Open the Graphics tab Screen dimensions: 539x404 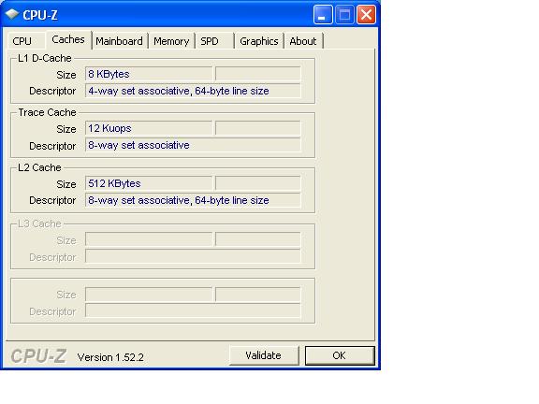pos(259,41)
